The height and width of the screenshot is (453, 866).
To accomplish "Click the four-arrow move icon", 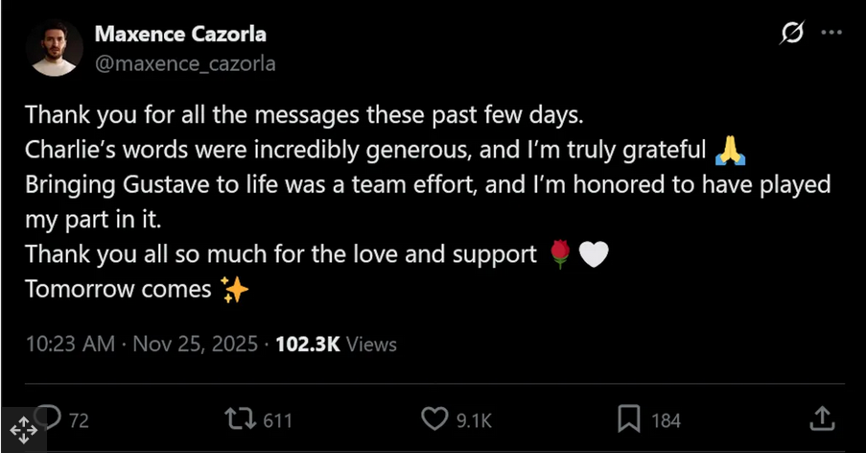I will (x=23, y=430).
